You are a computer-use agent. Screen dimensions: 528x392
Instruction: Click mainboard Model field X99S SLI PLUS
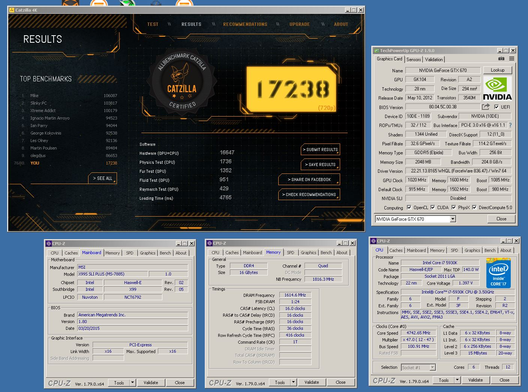point(112,274)
